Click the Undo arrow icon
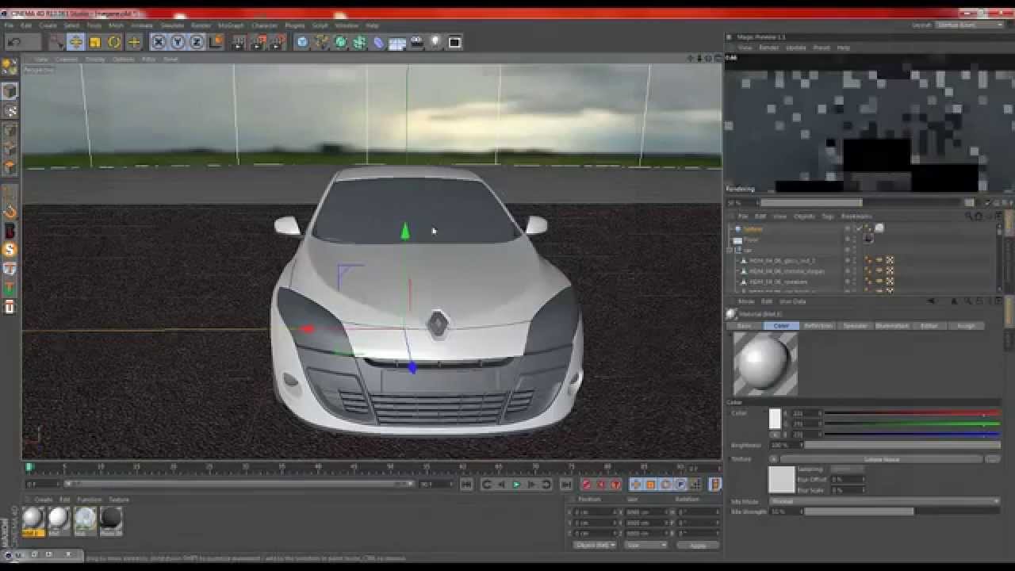 14,42
